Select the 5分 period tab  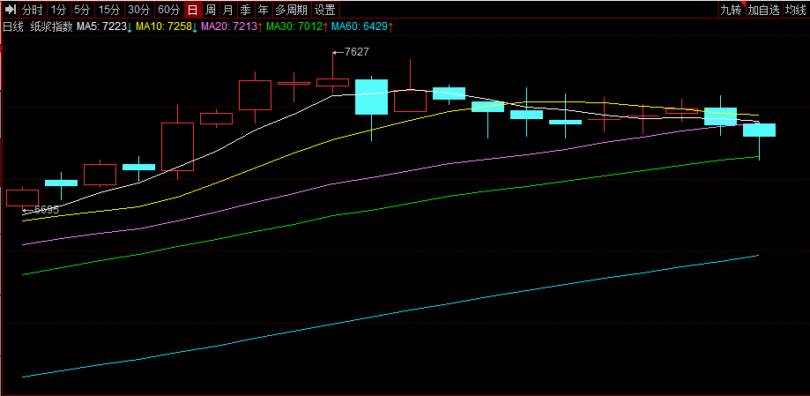point(82,10)
